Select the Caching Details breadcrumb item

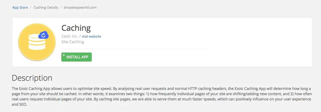[46, 7]
